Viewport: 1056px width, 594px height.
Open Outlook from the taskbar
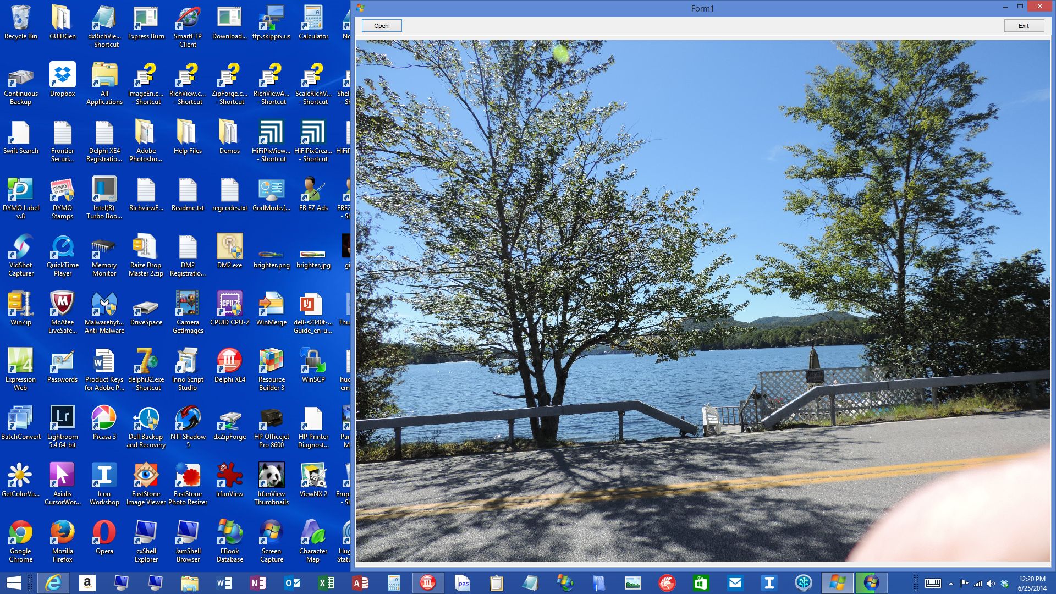(x=292, y=583)
